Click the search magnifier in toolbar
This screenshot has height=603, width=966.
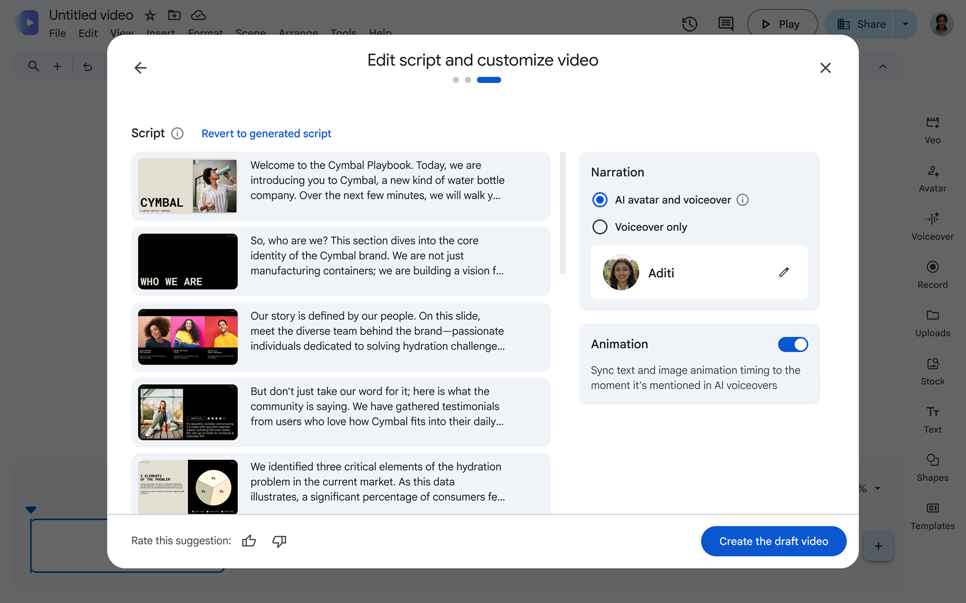pos(33,66)
